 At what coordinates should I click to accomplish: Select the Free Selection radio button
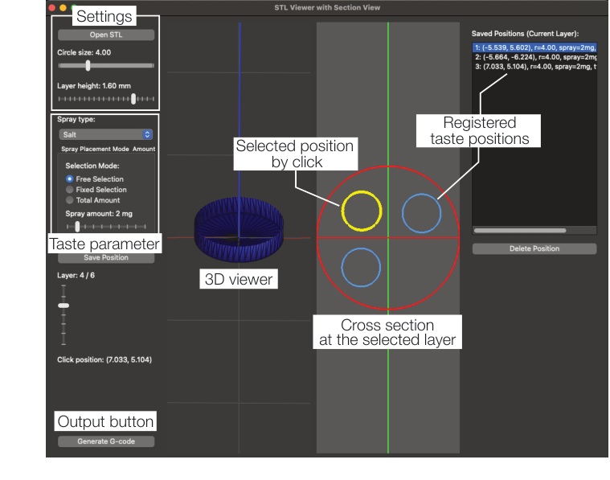pyautogui.click(x=70, y=178)
